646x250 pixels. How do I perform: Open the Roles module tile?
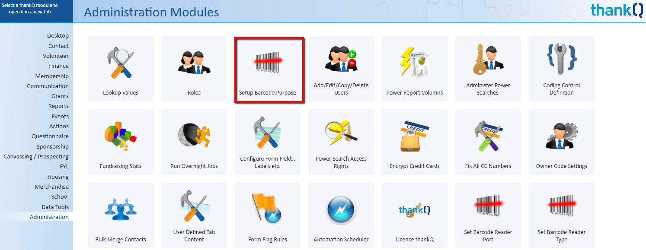(194, 69)
